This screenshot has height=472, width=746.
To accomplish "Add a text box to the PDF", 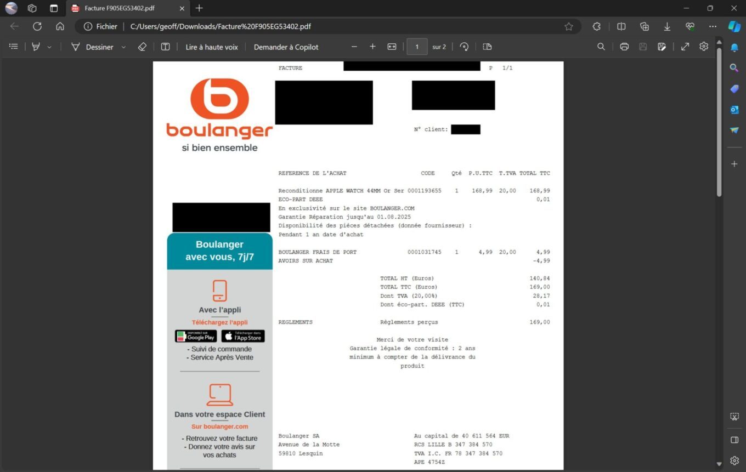I will pos(165,47).
